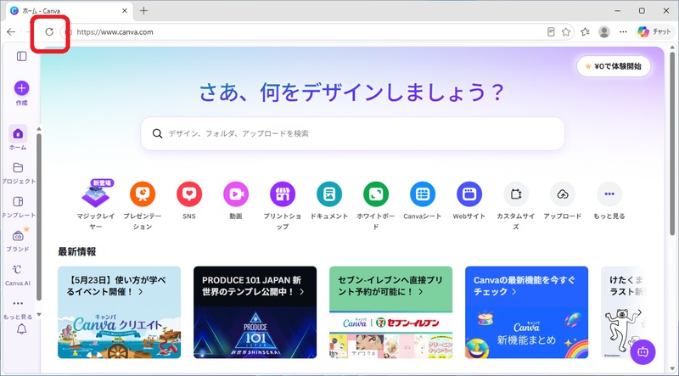Go to ホーム in the sidebar

point(18,137)
